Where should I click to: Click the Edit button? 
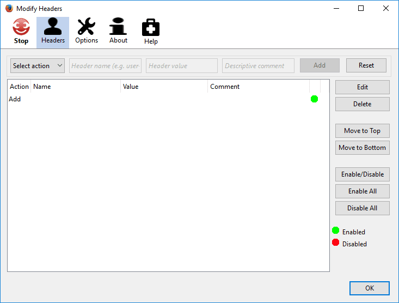point(363,87)
